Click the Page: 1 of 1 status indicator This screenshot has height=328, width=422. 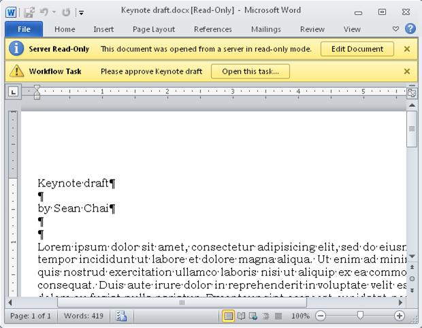coord(31,316)
